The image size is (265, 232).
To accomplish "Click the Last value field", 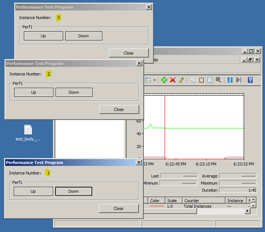I will point(179,176).
